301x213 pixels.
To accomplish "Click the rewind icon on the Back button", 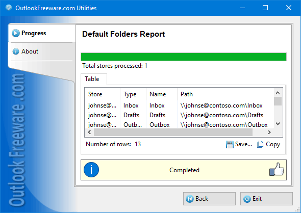I will [x=190, y=199].
